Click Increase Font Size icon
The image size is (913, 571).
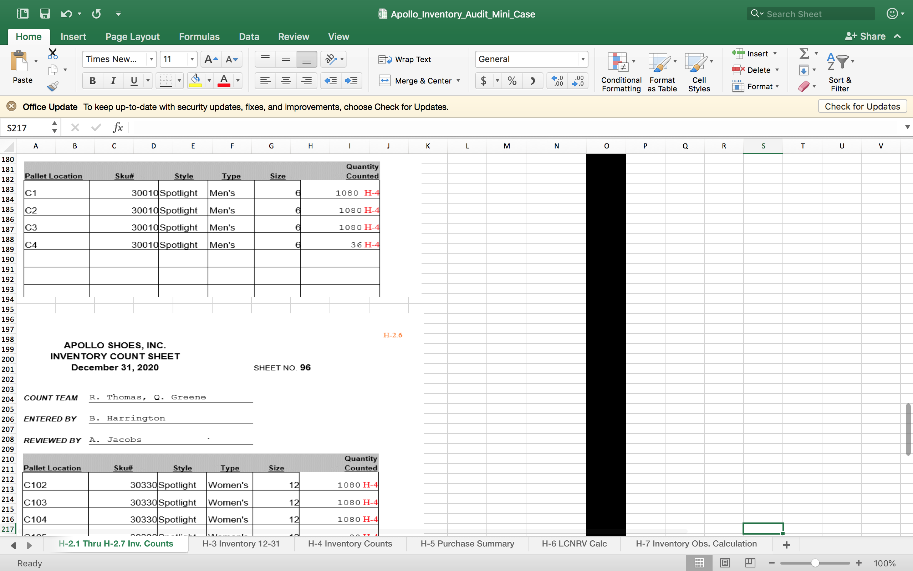210,59
